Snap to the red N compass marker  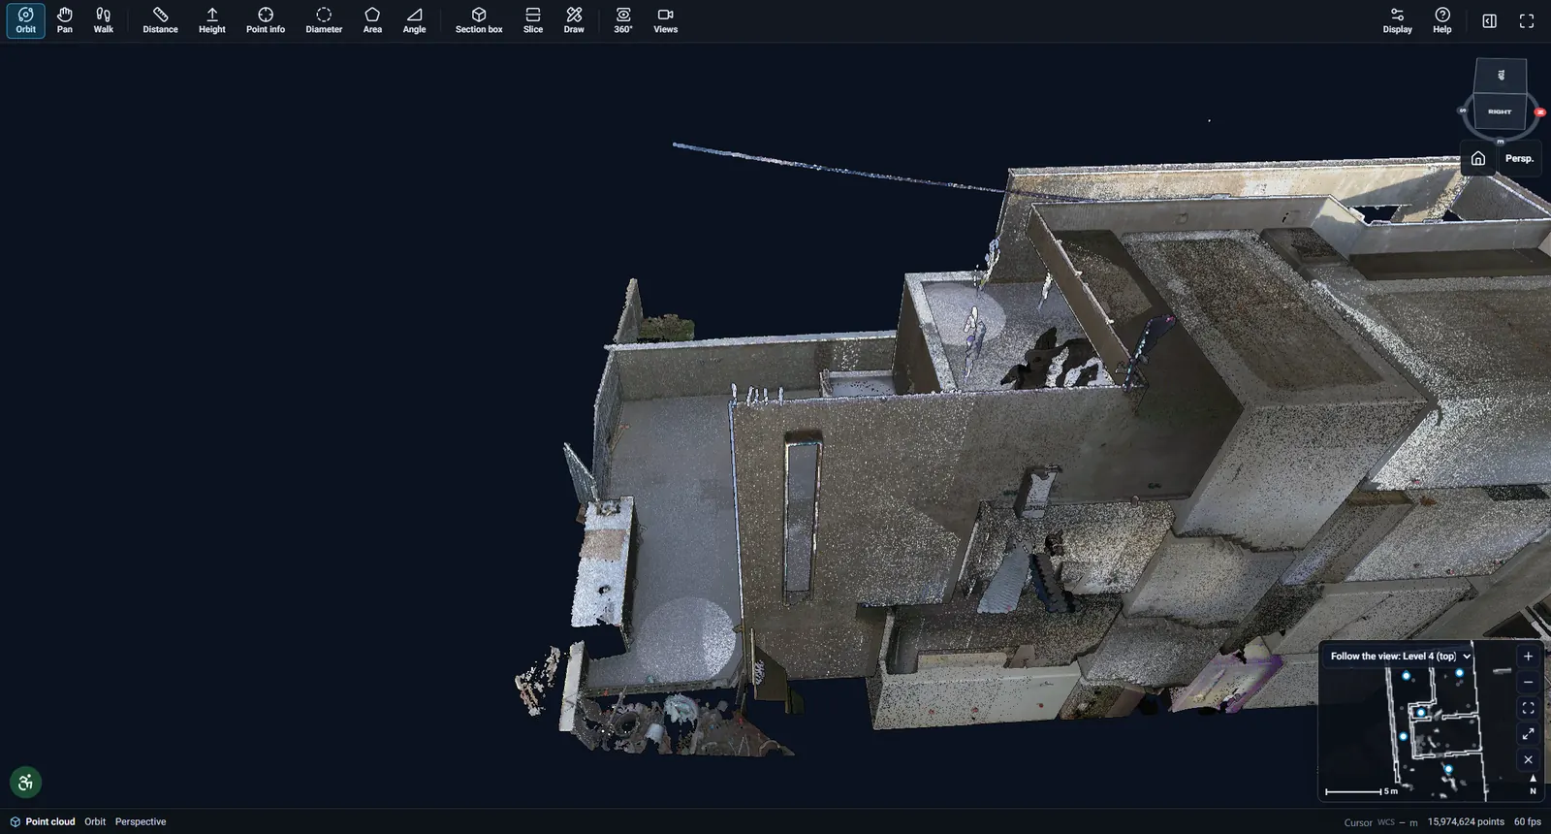click(1539, 112)
